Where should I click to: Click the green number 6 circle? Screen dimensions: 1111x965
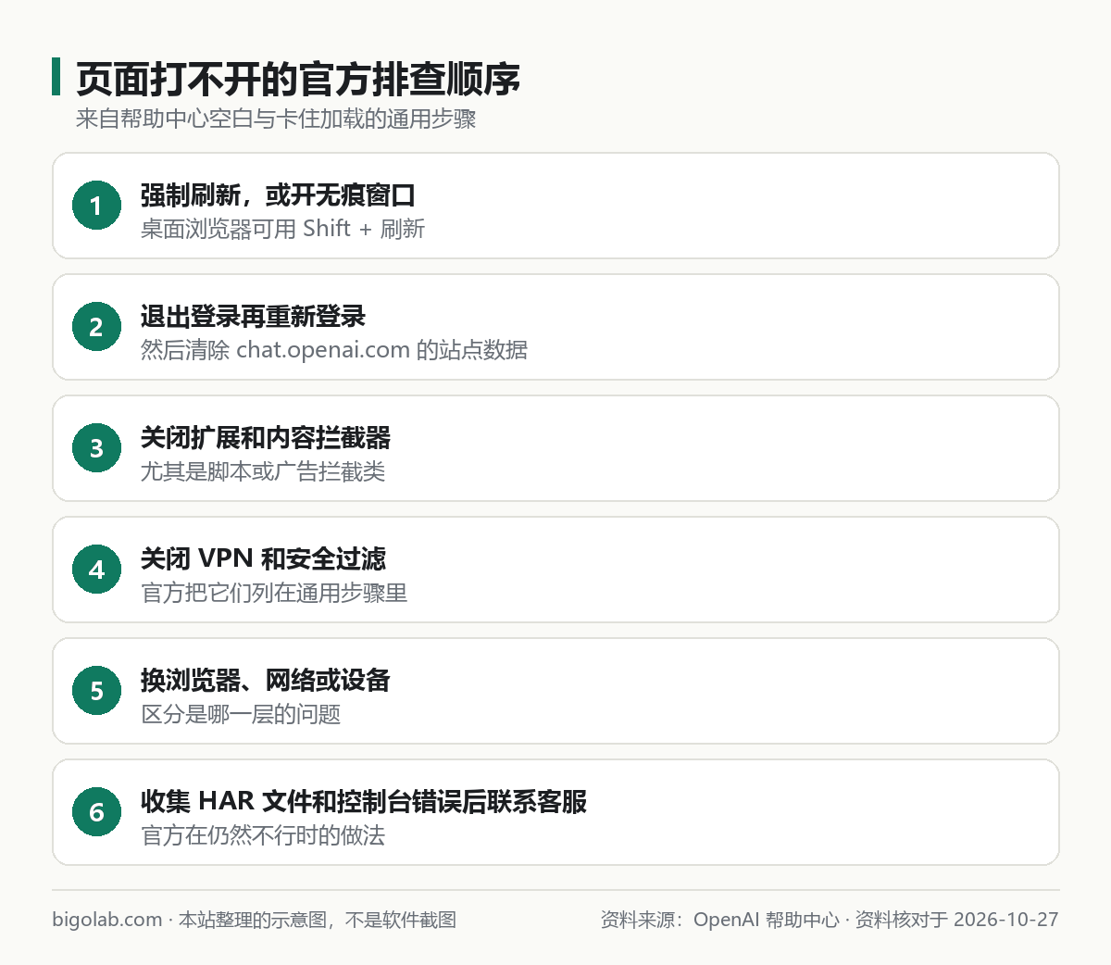point(96,812)
